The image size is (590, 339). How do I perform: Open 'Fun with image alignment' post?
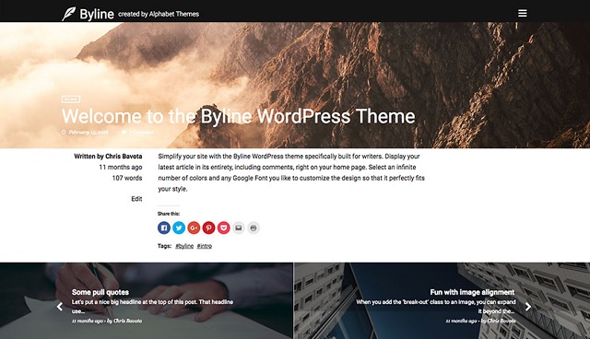pos(472,292)
